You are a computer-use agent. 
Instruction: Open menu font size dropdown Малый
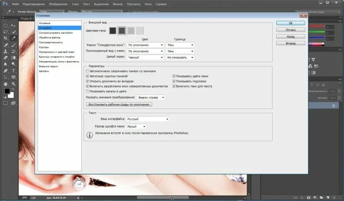click(x=136, y=127)
